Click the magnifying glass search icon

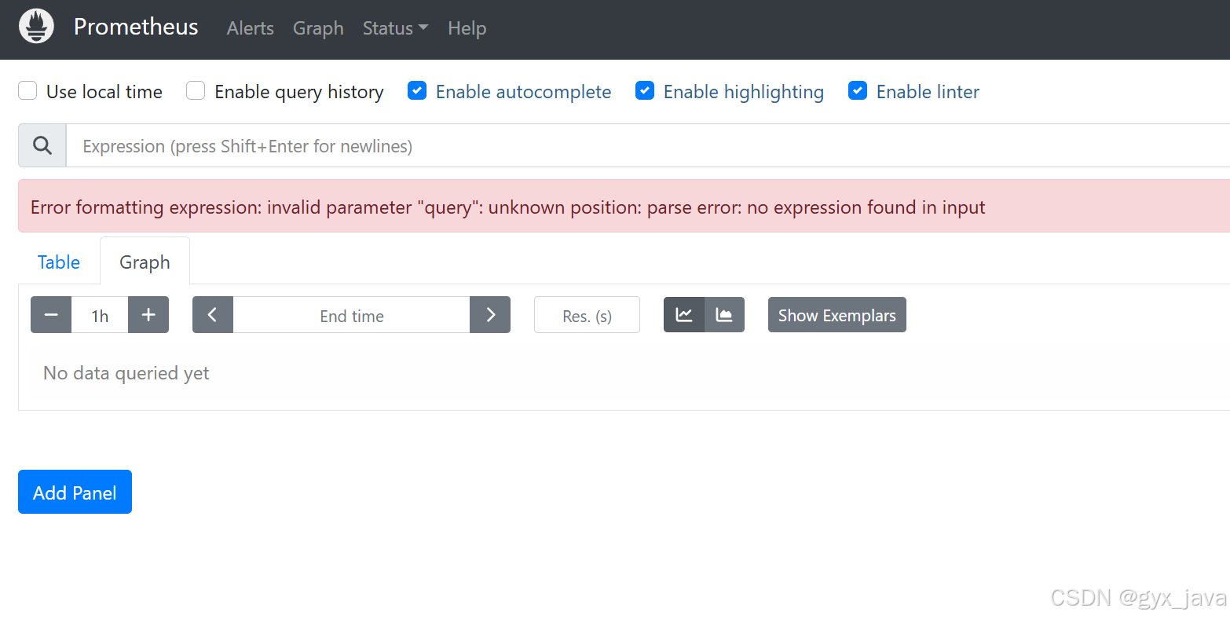point(42,145)
